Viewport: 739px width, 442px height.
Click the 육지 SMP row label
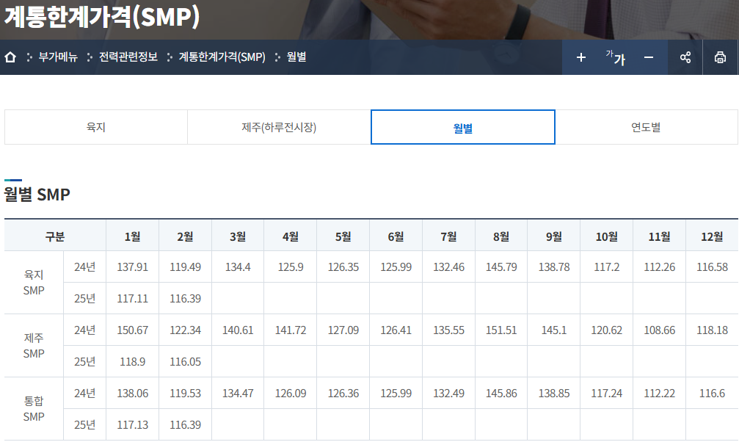click(34, 283)
